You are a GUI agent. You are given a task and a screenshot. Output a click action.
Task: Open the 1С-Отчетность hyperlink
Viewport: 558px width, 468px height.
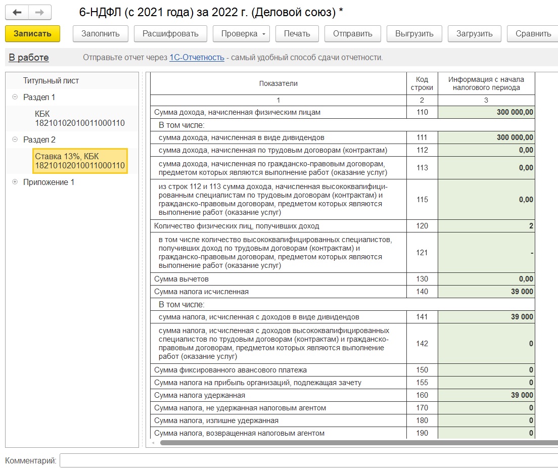(x=197, y=58)
